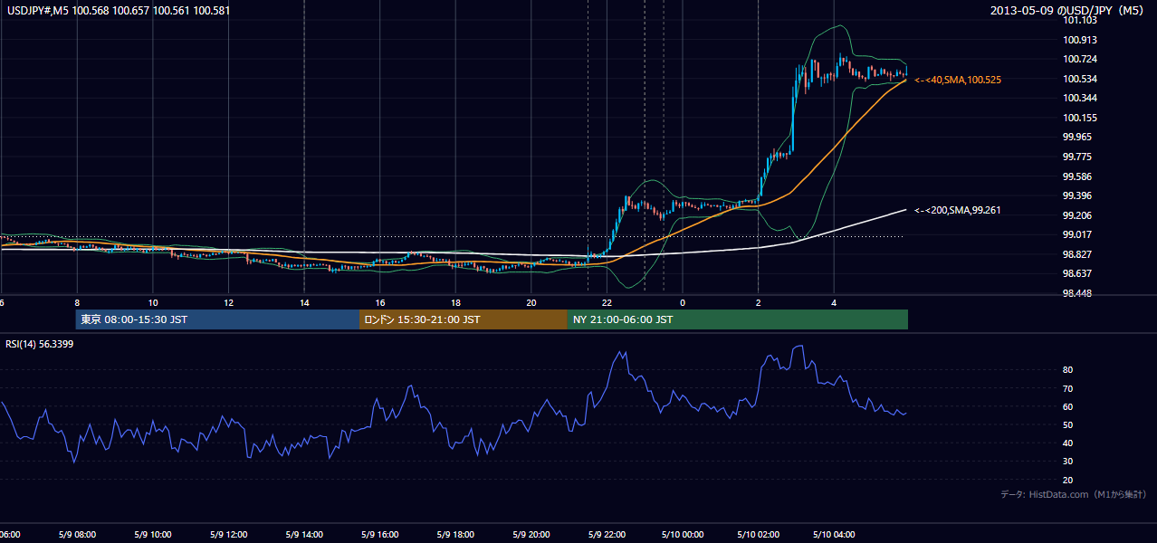This screenshot has width=1157, height=543.
Task: Click RSI scale level 60
Action: pos(1068,406)
